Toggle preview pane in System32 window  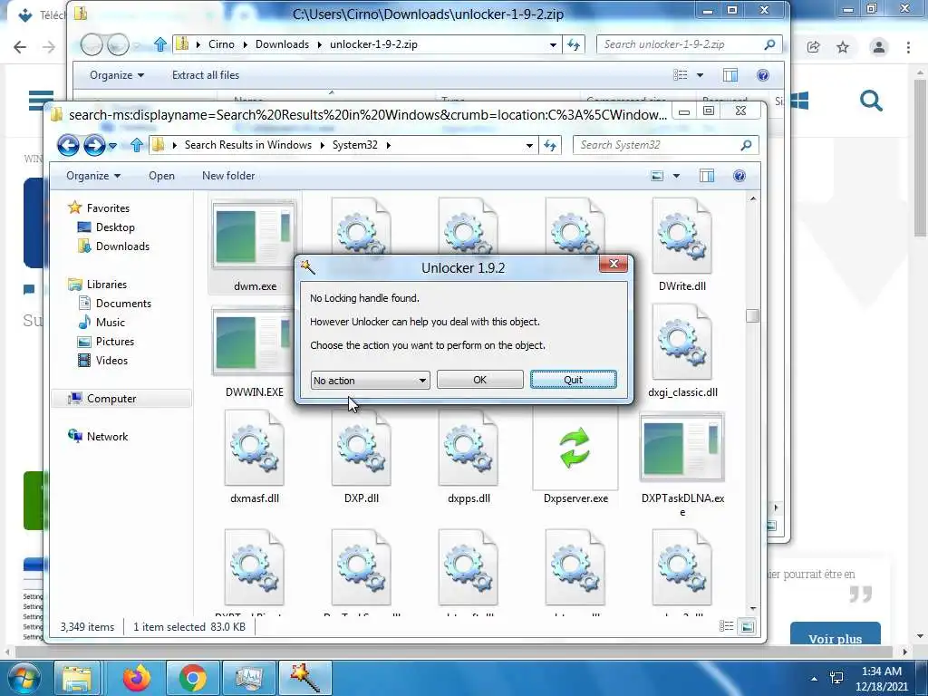click(707, 176)
